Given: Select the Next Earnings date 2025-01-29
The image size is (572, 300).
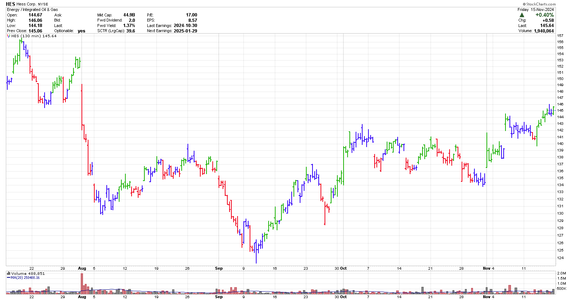Looking at the screenshot, I should [x=186, y=31].
